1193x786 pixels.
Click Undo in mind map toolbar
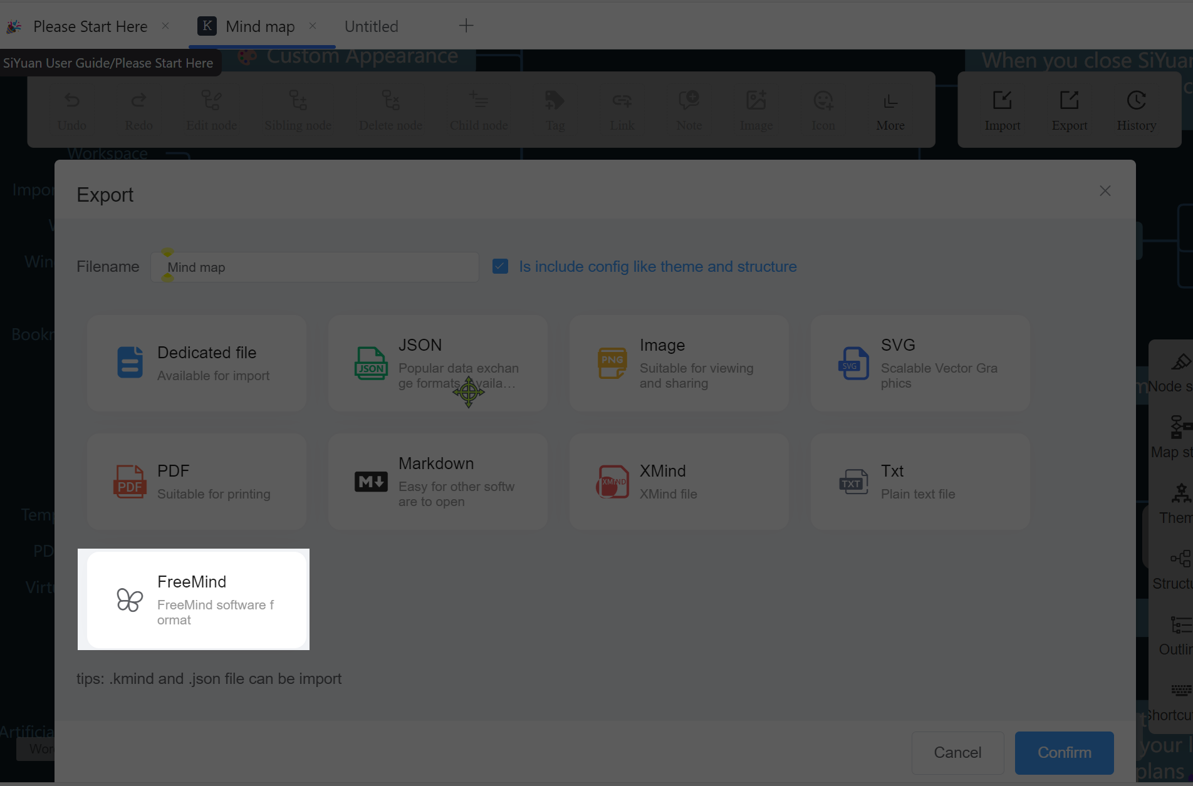(x=72, y=111)
